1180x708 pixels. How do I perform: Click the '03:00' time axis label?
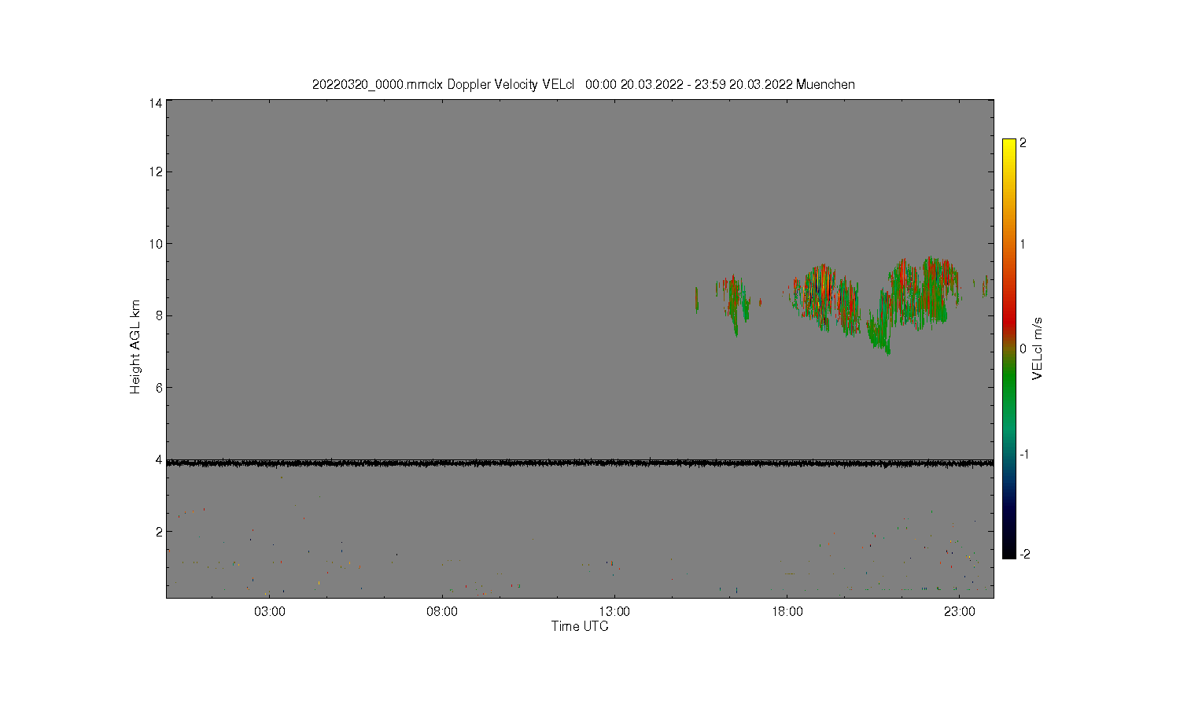[x=270, y=612]
